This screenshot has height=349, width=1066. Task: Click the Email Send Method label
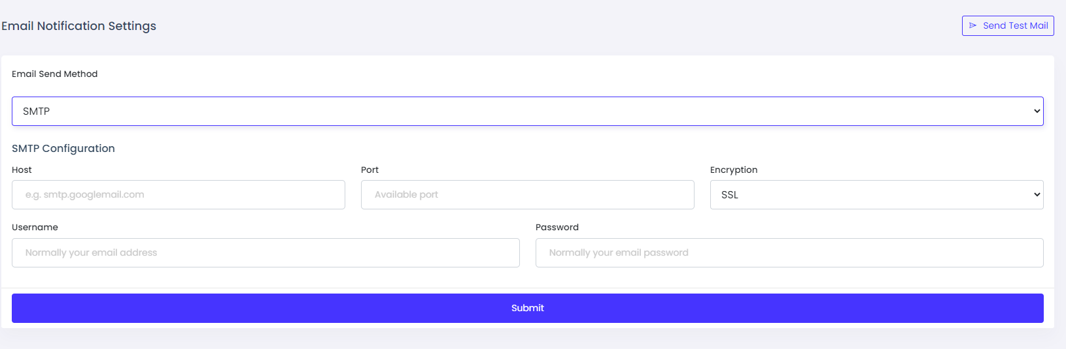pos(54,74)
